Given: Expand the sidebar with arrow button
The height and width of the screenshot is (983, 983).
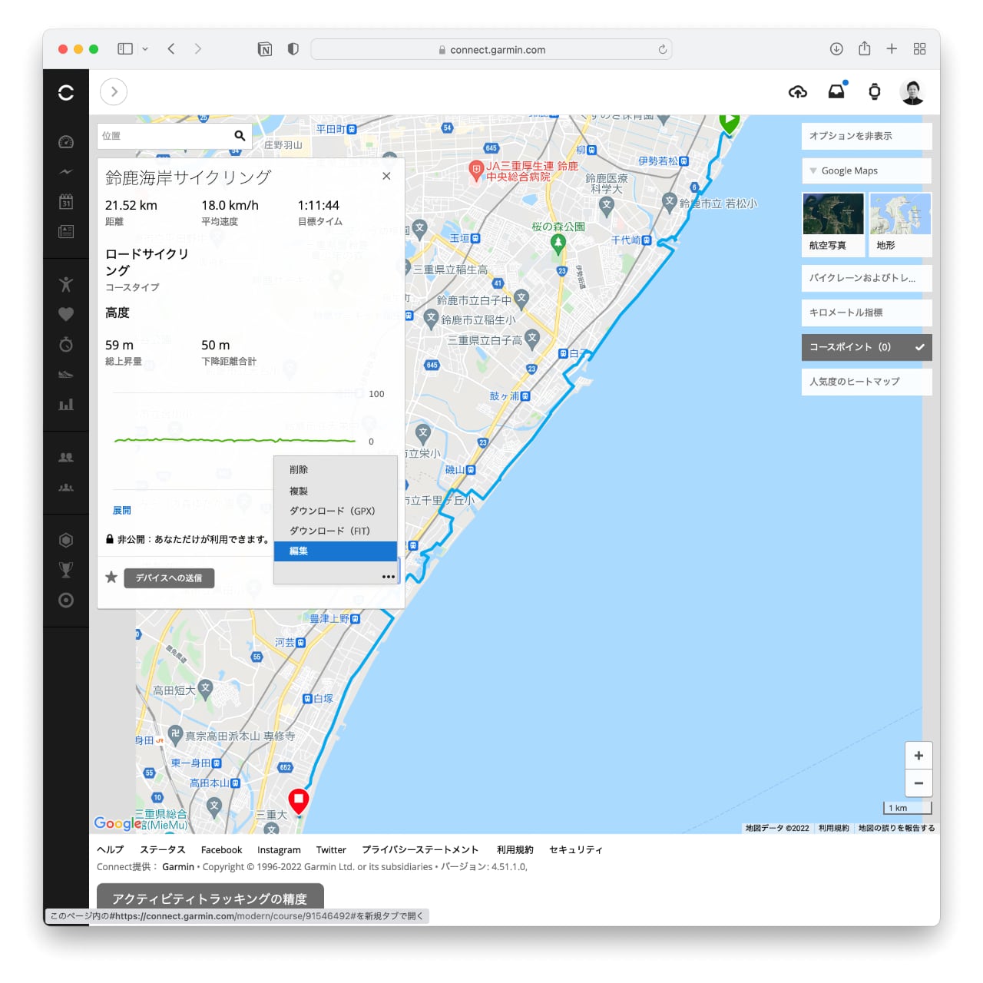Looking at the screenshot, I should [114, 92].
